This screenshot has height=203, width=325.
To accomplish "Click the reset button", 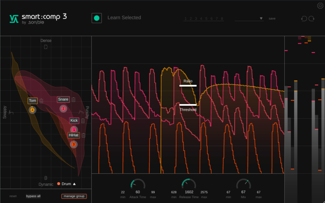I will (x=13, y=196).
